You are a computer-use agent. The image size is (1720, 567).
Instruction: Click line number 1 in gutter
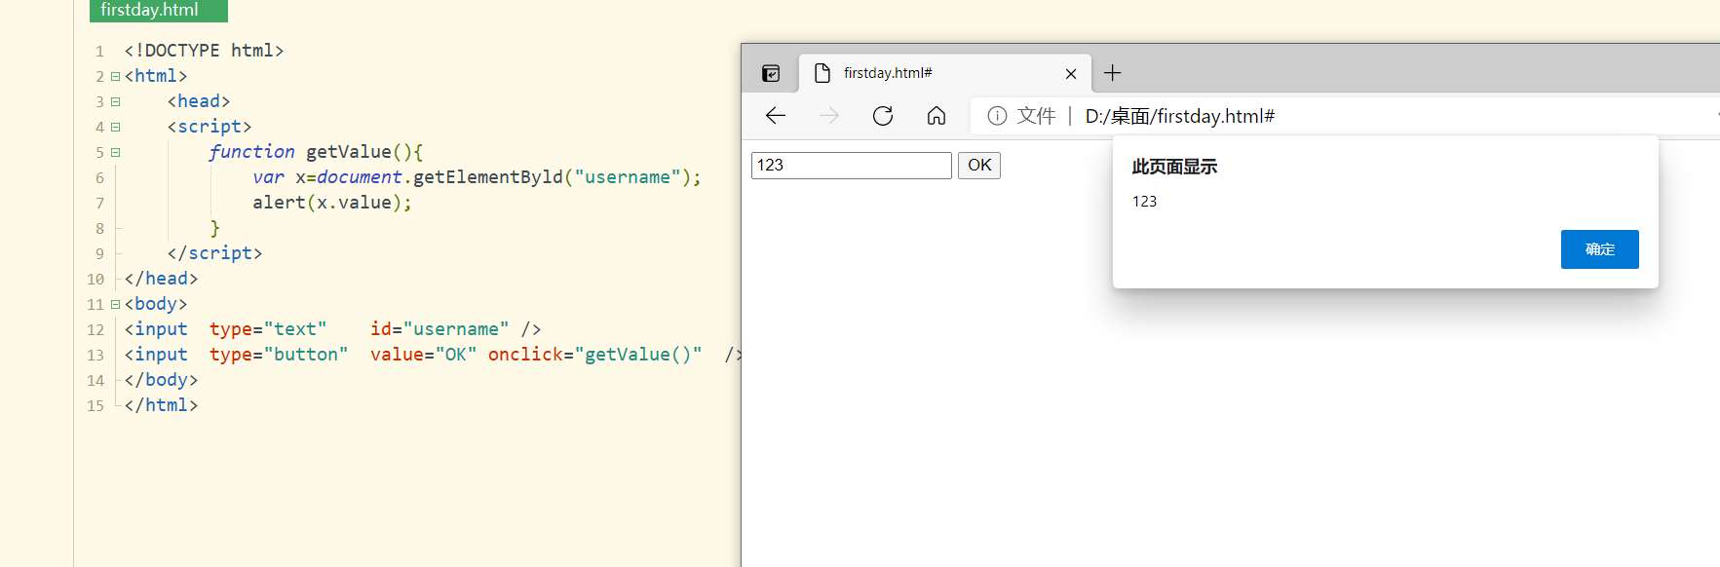(x=99, y=52)
